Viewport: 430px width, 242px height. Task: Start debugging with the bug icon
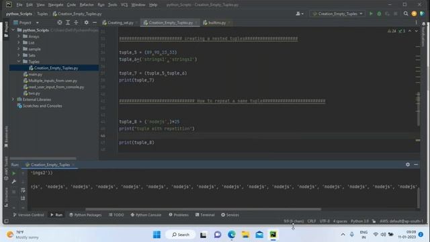pyautogui.click(x=379, y=13)
